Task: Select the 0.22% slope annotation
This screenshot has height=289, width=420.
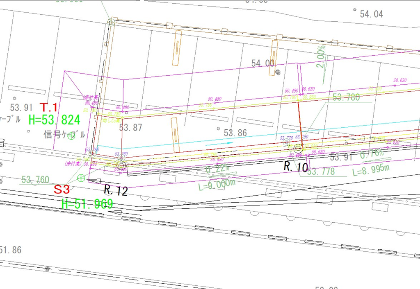Action: point(217,169)
